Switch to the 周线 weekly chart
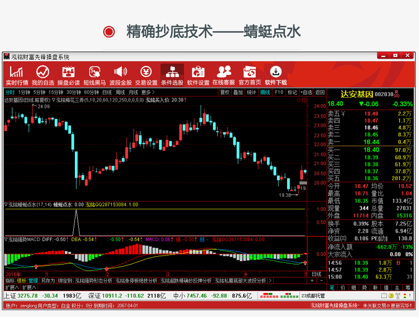 [120, 93]
